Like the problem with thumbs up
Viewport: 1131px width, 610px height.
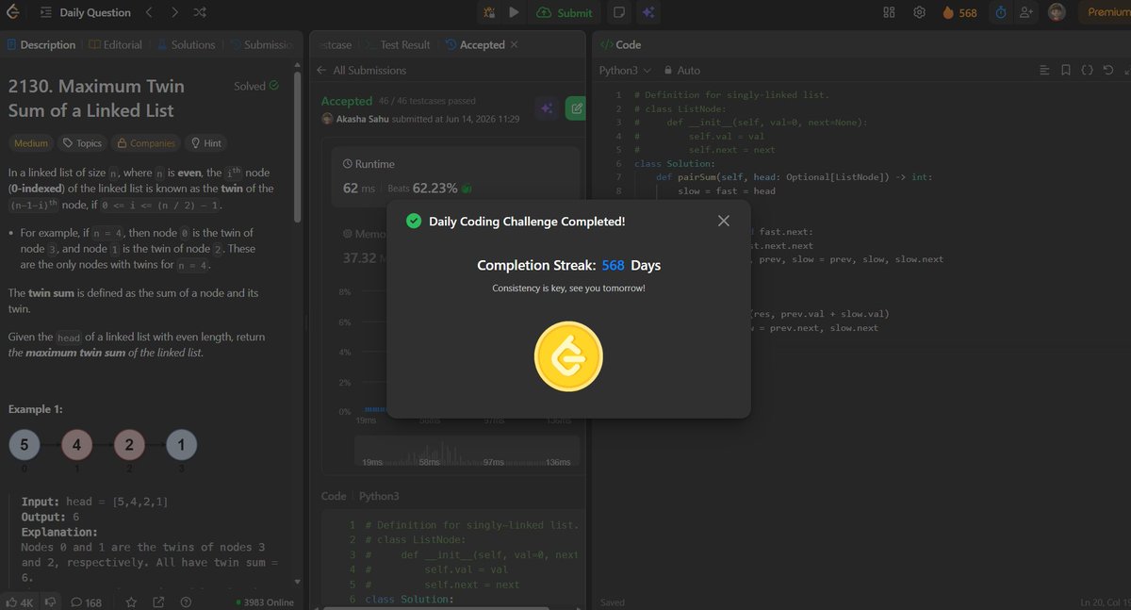tap(19, 602)
